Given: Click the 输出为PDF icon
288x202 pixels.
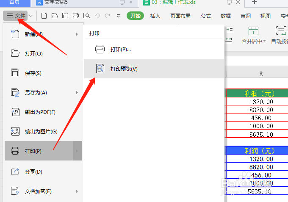Looking at the screenshot, I should pyautogui.click(x=15, y=112).
